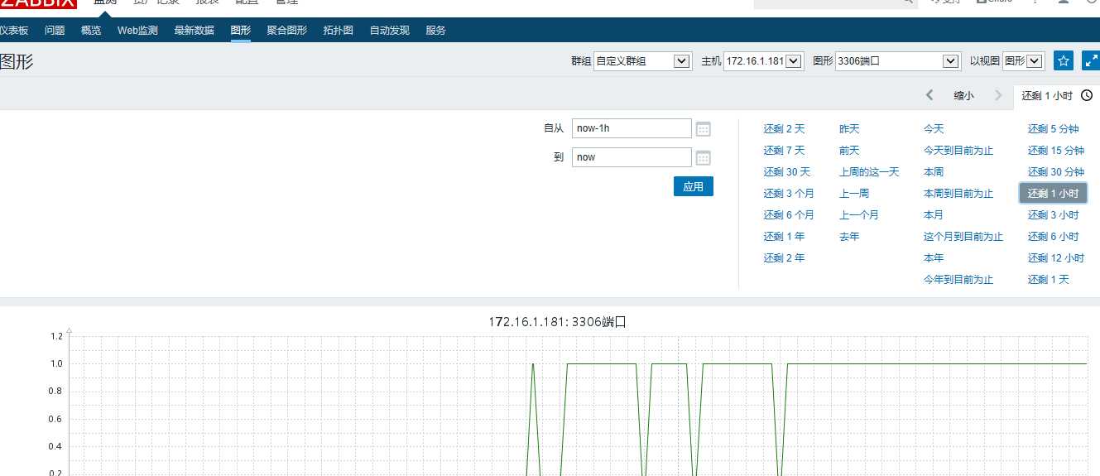Open the 概览 menu item
This screenshot has width=1100, height=476.
pyautogui.click(x=91, y=31)
